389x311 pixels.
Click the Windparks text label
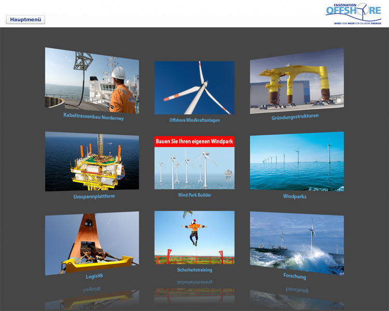coord(295,197)
